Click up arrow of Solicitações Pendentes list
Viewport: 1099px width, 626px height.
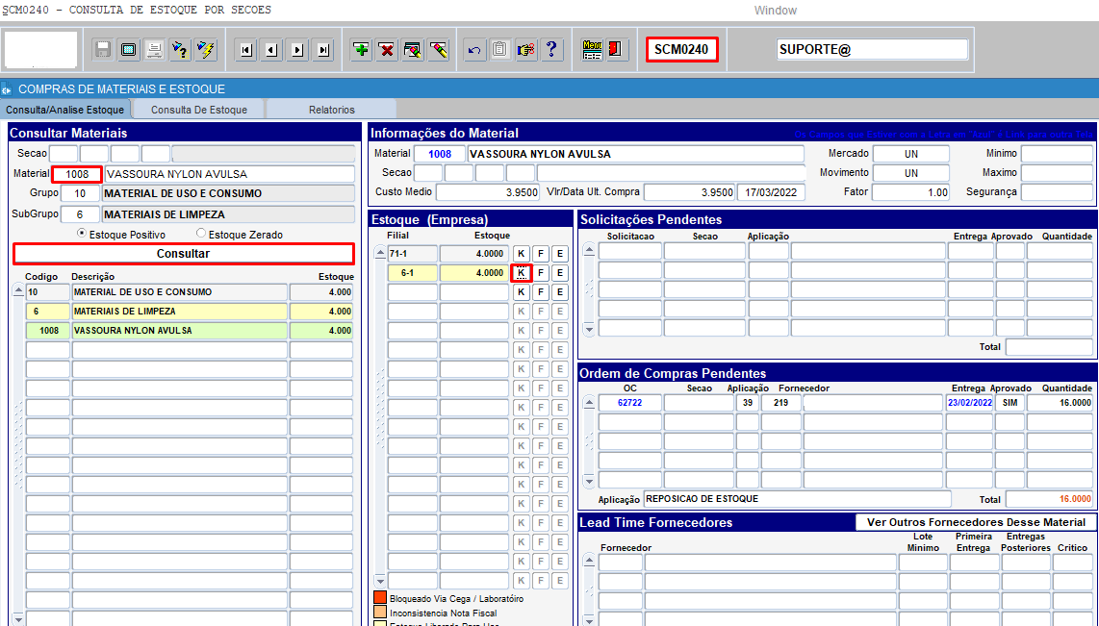pyautogui.click(x=590, y=250)
